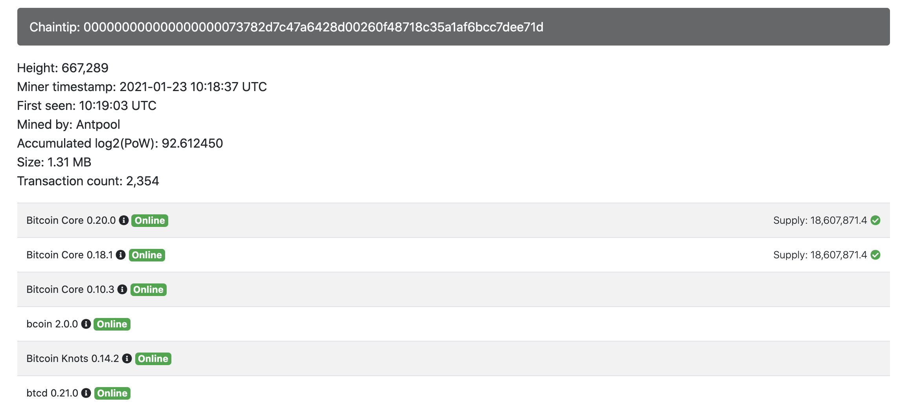Image resolution: width=912 pixels, height=413 pixels.
Task: Click Online badge of Bitcoin Core 0.18.1
Action: pos(147,255)
